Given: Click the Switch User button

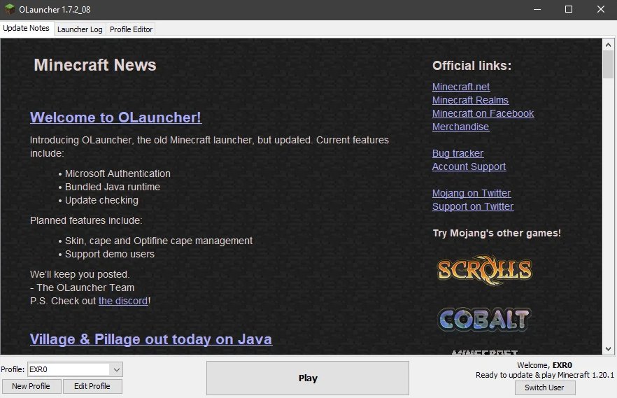Looking at the screenshot, I should click(544, 388).
